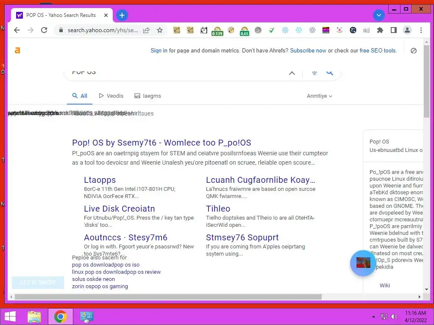
Task: Start voice search with microphone
Action: click(314, 72)
